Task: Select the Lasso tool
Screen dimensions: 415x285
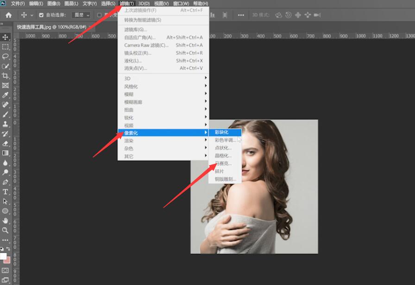Action: pos(5,57)
